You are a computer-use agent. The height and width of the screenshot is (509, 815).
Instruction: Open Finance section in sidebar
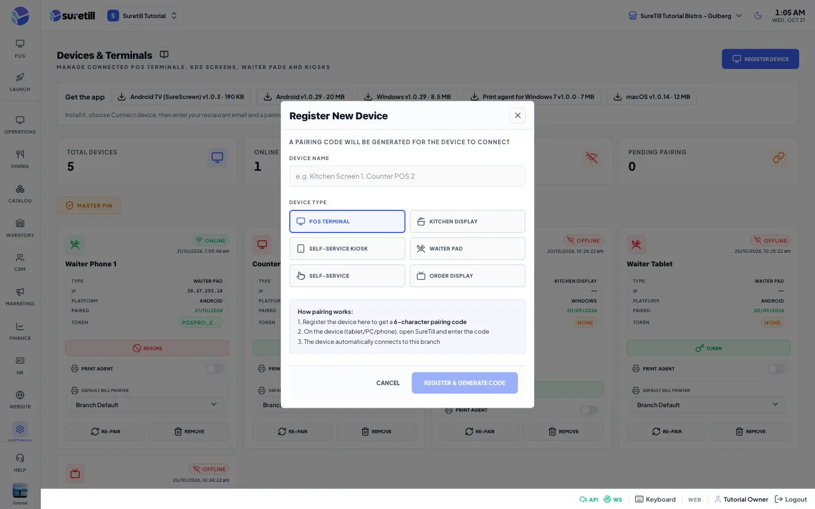click(20, 331)
